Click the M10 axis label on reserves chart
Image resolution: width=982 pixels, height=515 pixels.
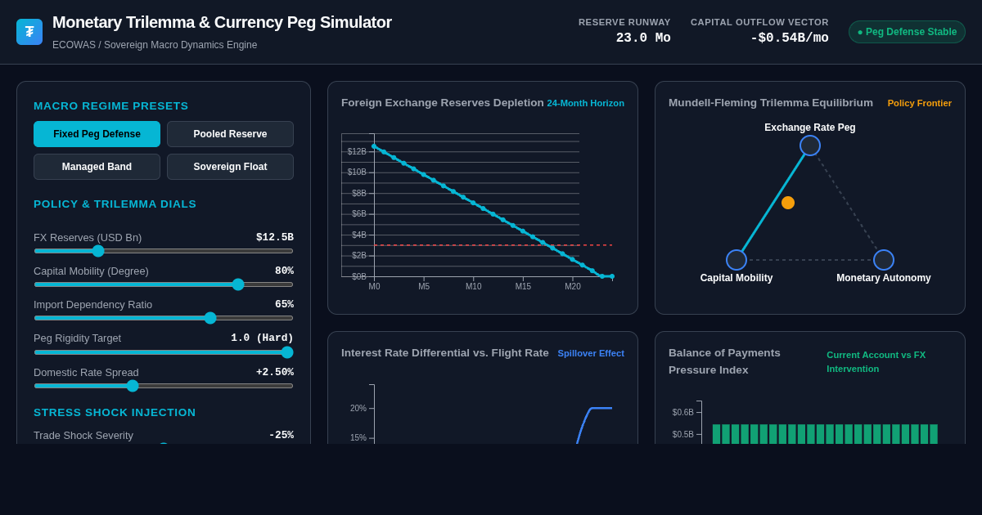[474, 287]
